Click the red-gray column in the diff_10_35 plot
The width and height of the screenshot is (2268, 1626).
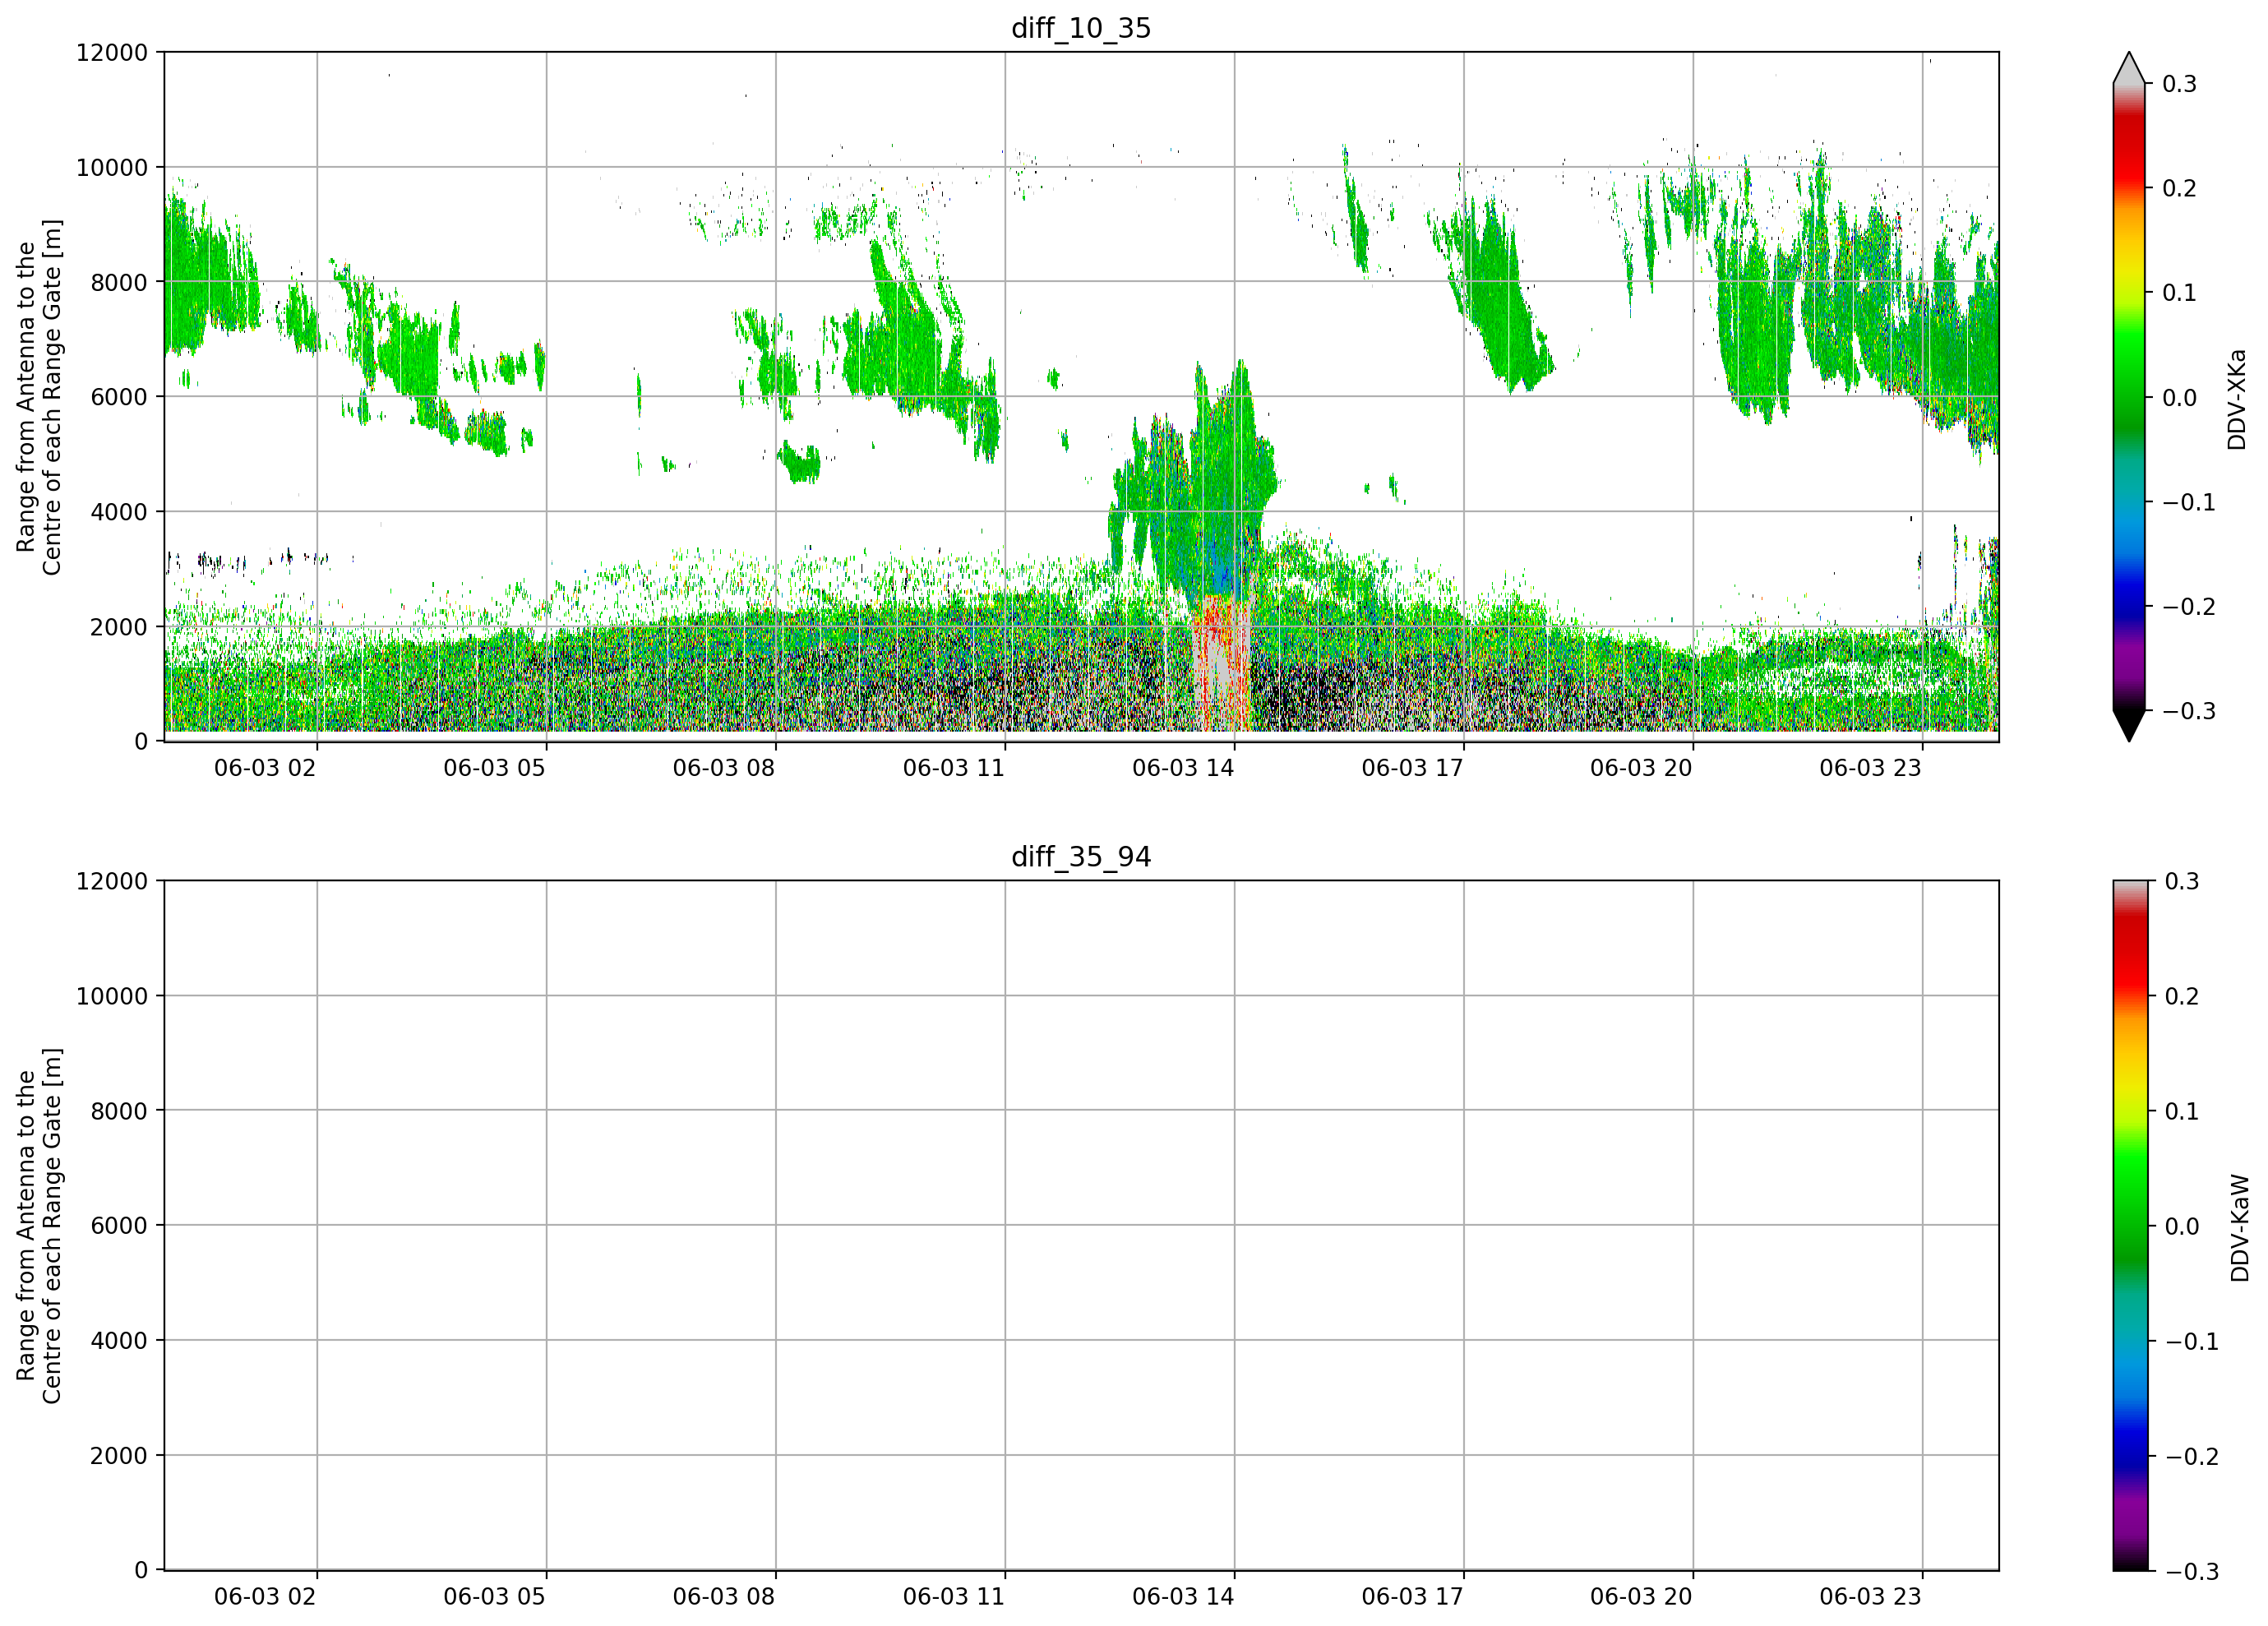click(1222, 665)
